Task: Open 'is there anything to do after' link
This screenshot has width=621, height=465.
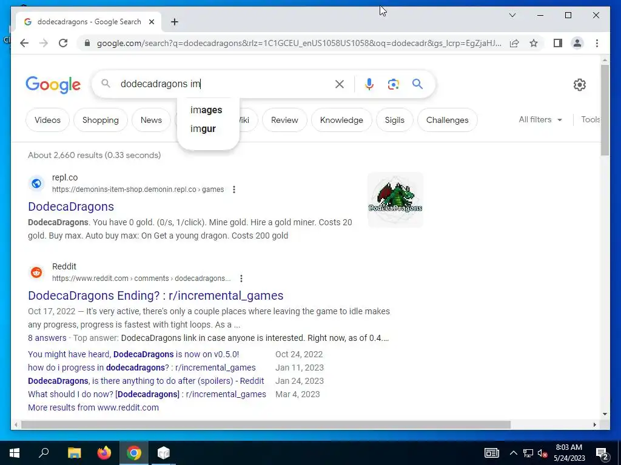Action: coord(146,381)
